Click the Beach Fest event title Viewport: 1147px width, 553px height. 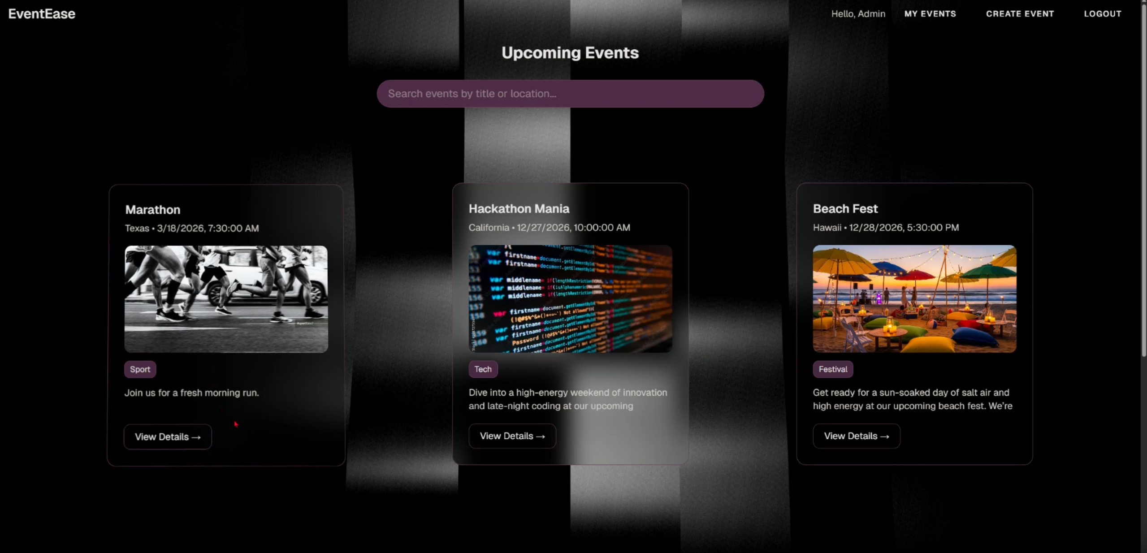pos(845,209)
